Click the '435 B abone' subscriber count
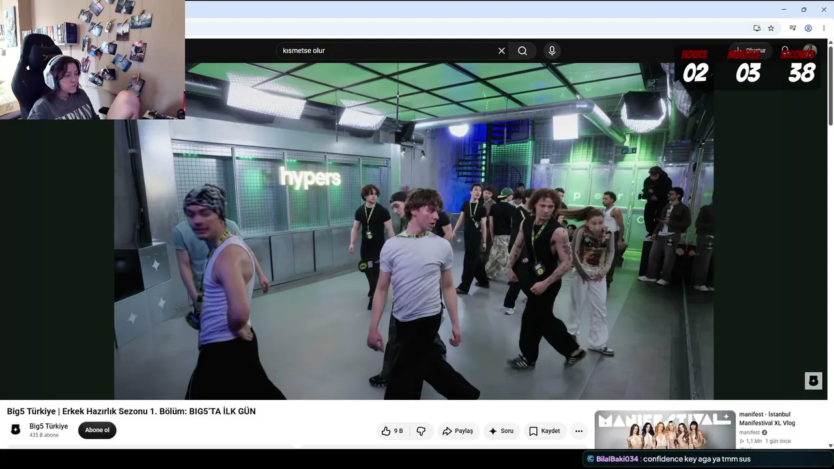The image size is (834, 469). click(44, 435)
